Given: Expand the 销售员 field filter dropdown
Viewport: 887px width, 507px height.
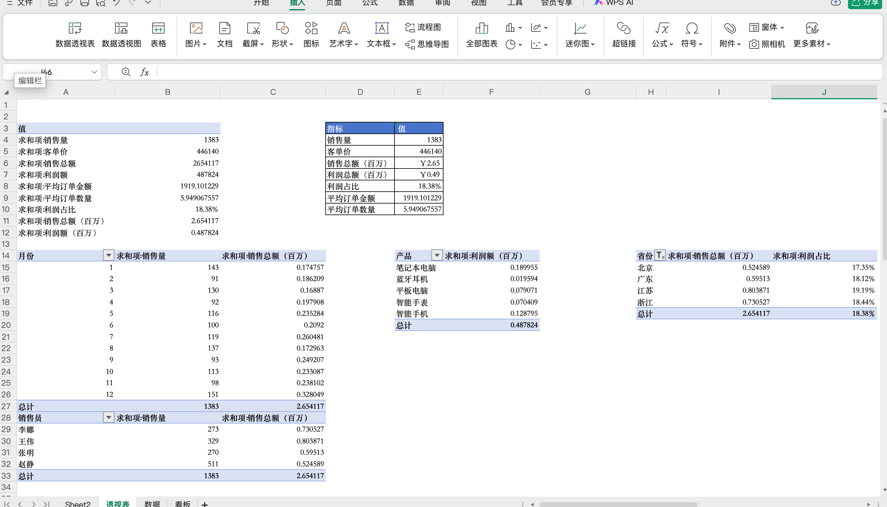Looking at the screenshot, I should pos(109,417).
